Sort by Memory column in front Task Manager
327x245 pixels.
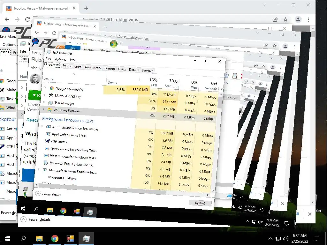coord(171,83)
